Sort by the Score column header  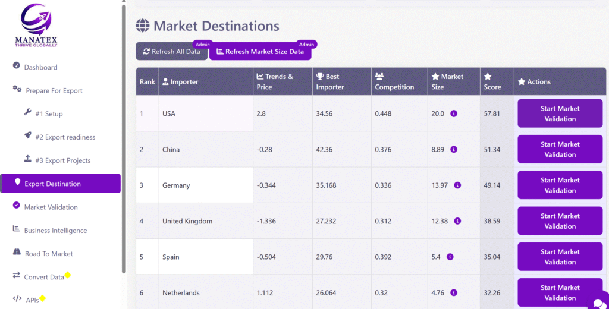coord(492,82)
